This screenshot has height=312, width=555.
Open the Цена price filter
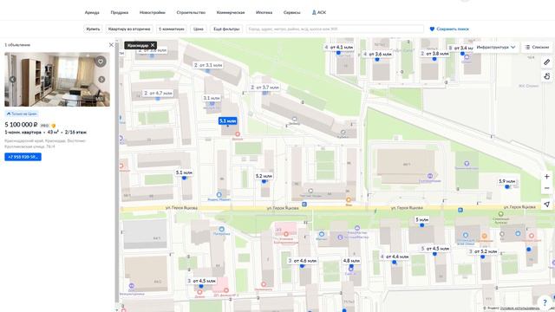(199, 29)
